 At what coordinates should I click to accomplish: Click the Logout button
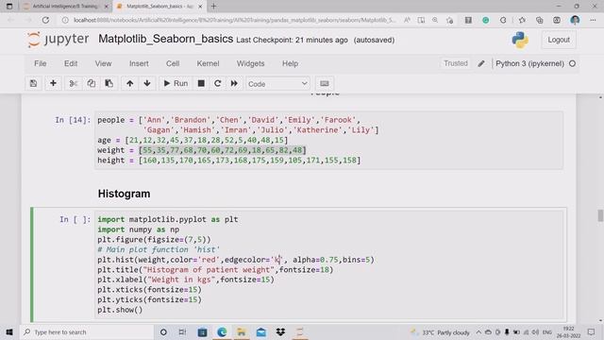(559, 40)
